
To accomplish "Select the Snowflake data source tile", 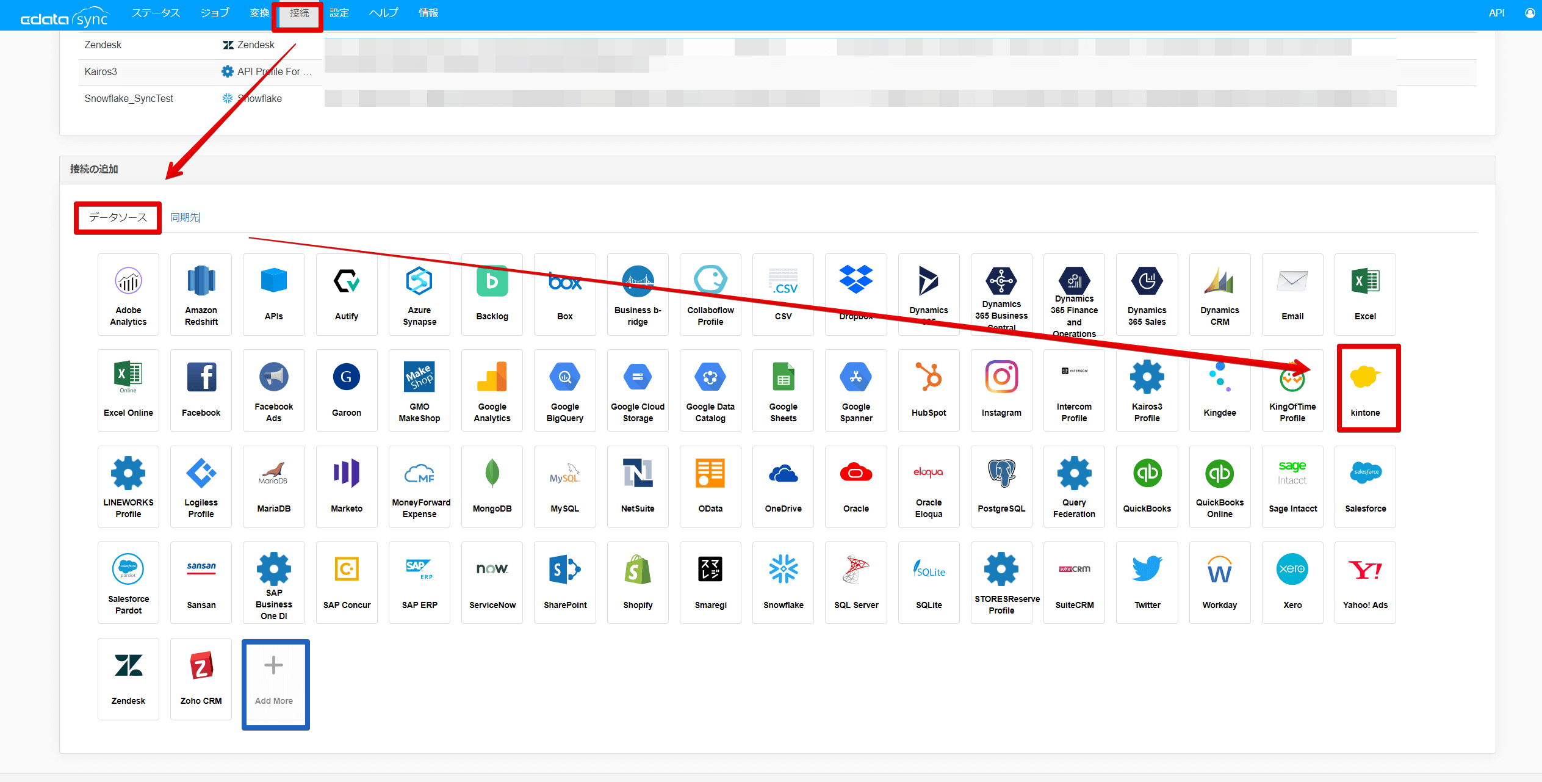I will tap(783, 582).
